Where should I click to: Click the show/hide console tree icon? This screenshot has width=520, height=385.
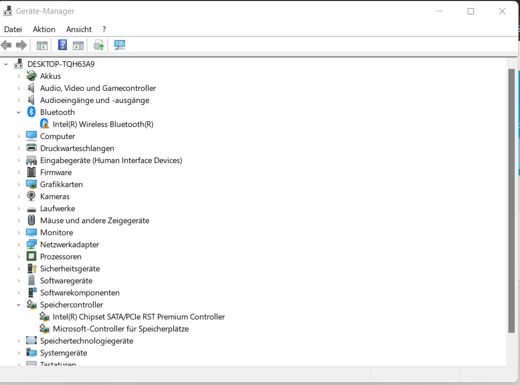pos(42,45)
